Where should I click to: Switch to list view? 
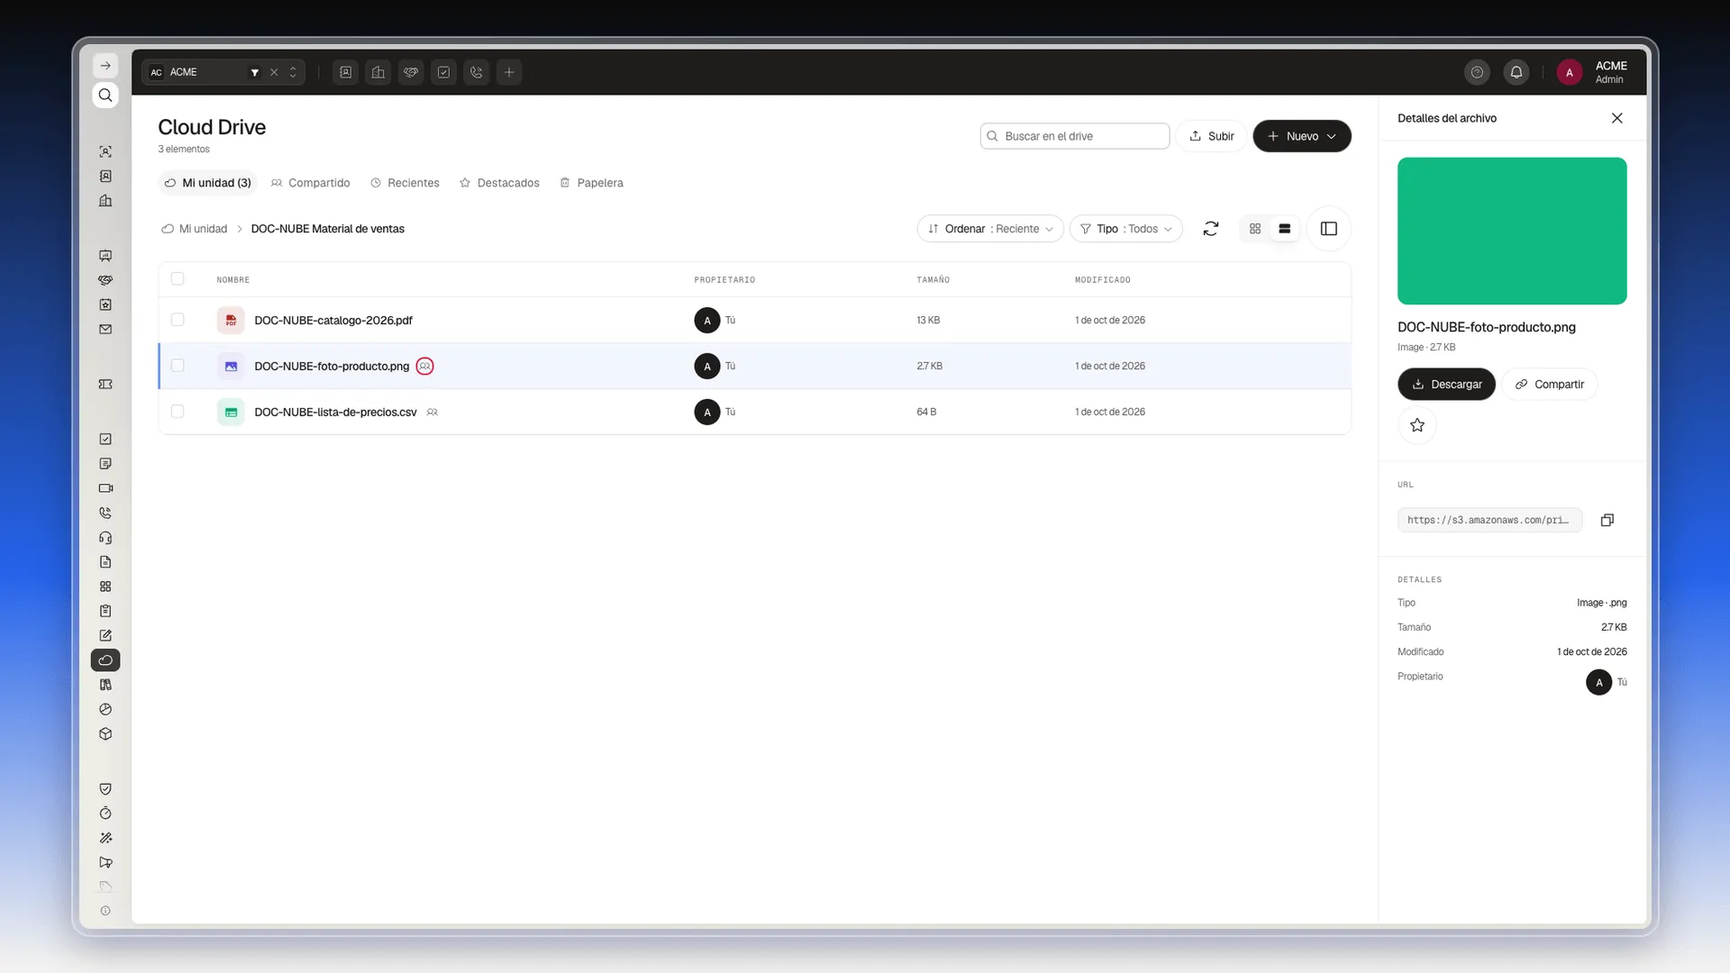tap(1285, 229)
